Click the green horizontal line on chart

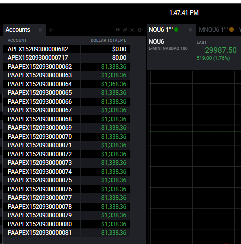coord(195,132)
